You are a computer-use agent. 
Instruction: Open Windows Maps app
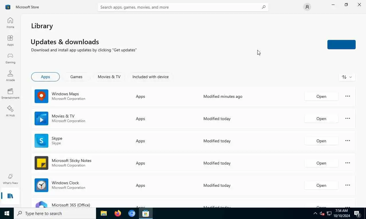tap(321, 96)
